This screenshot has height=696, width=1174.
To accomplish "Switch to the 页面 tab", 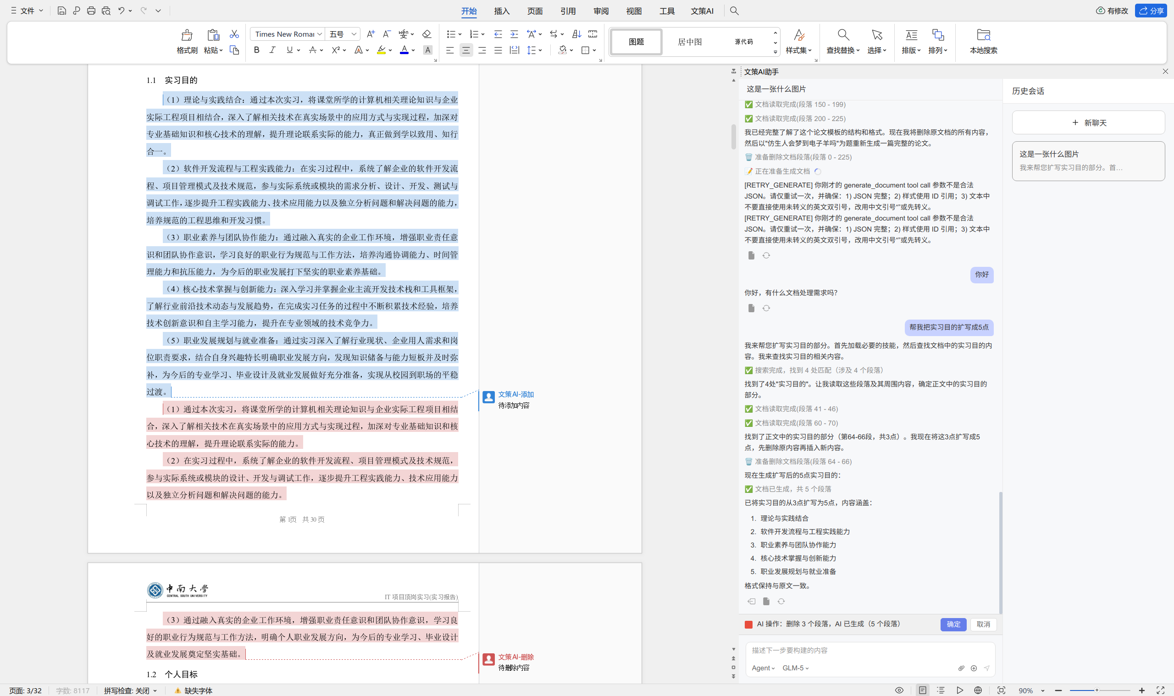I will [535, 11].
